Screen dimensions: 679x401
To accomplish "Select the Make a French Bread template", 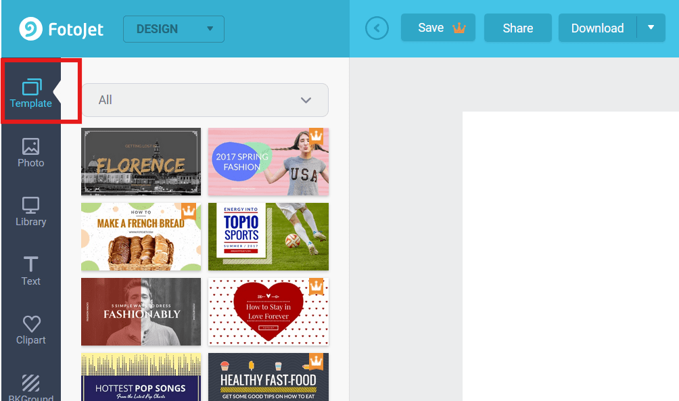I will pos(141,237).
